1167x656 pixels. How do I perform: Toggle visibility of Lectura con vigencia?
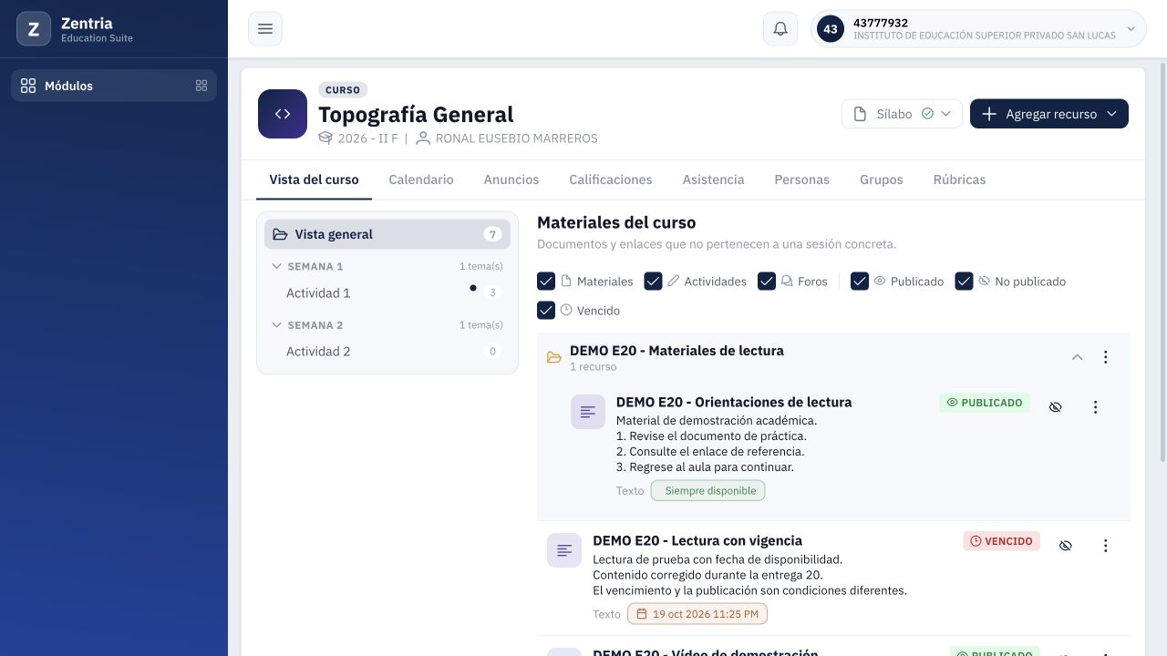coord(1065,546)
